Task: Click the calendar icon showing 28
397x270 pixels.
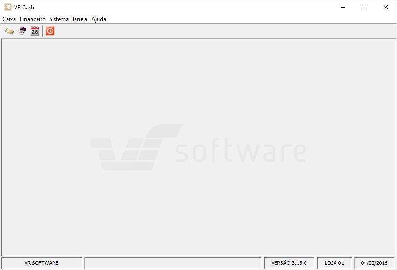Action: click(x=35, y=31)
